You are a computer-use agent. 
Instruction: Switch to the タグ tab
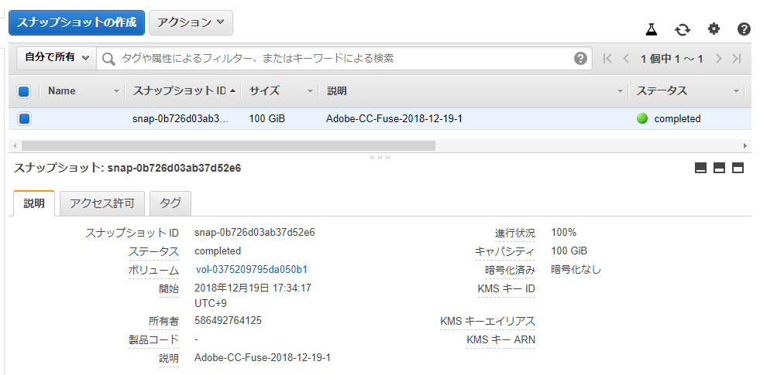pos(170,203)
